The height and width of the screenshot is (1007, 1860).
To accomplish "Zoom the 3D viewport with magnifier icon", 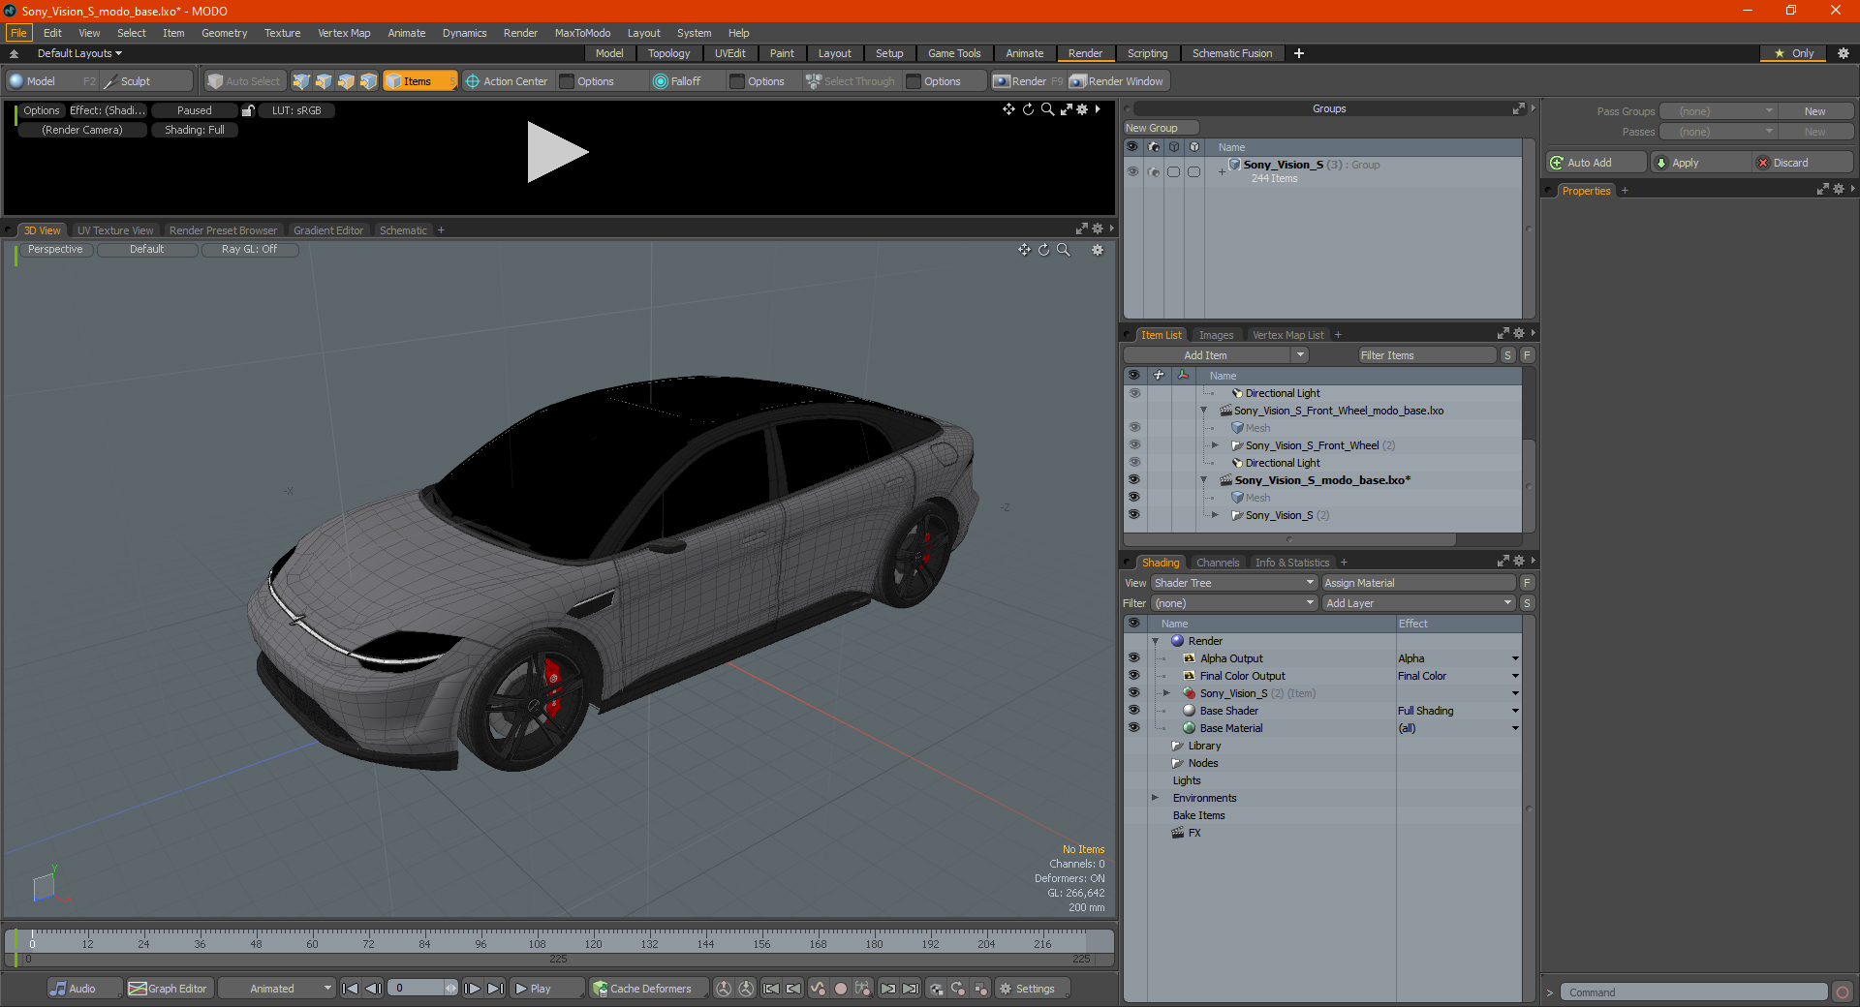I will 1063,250.
